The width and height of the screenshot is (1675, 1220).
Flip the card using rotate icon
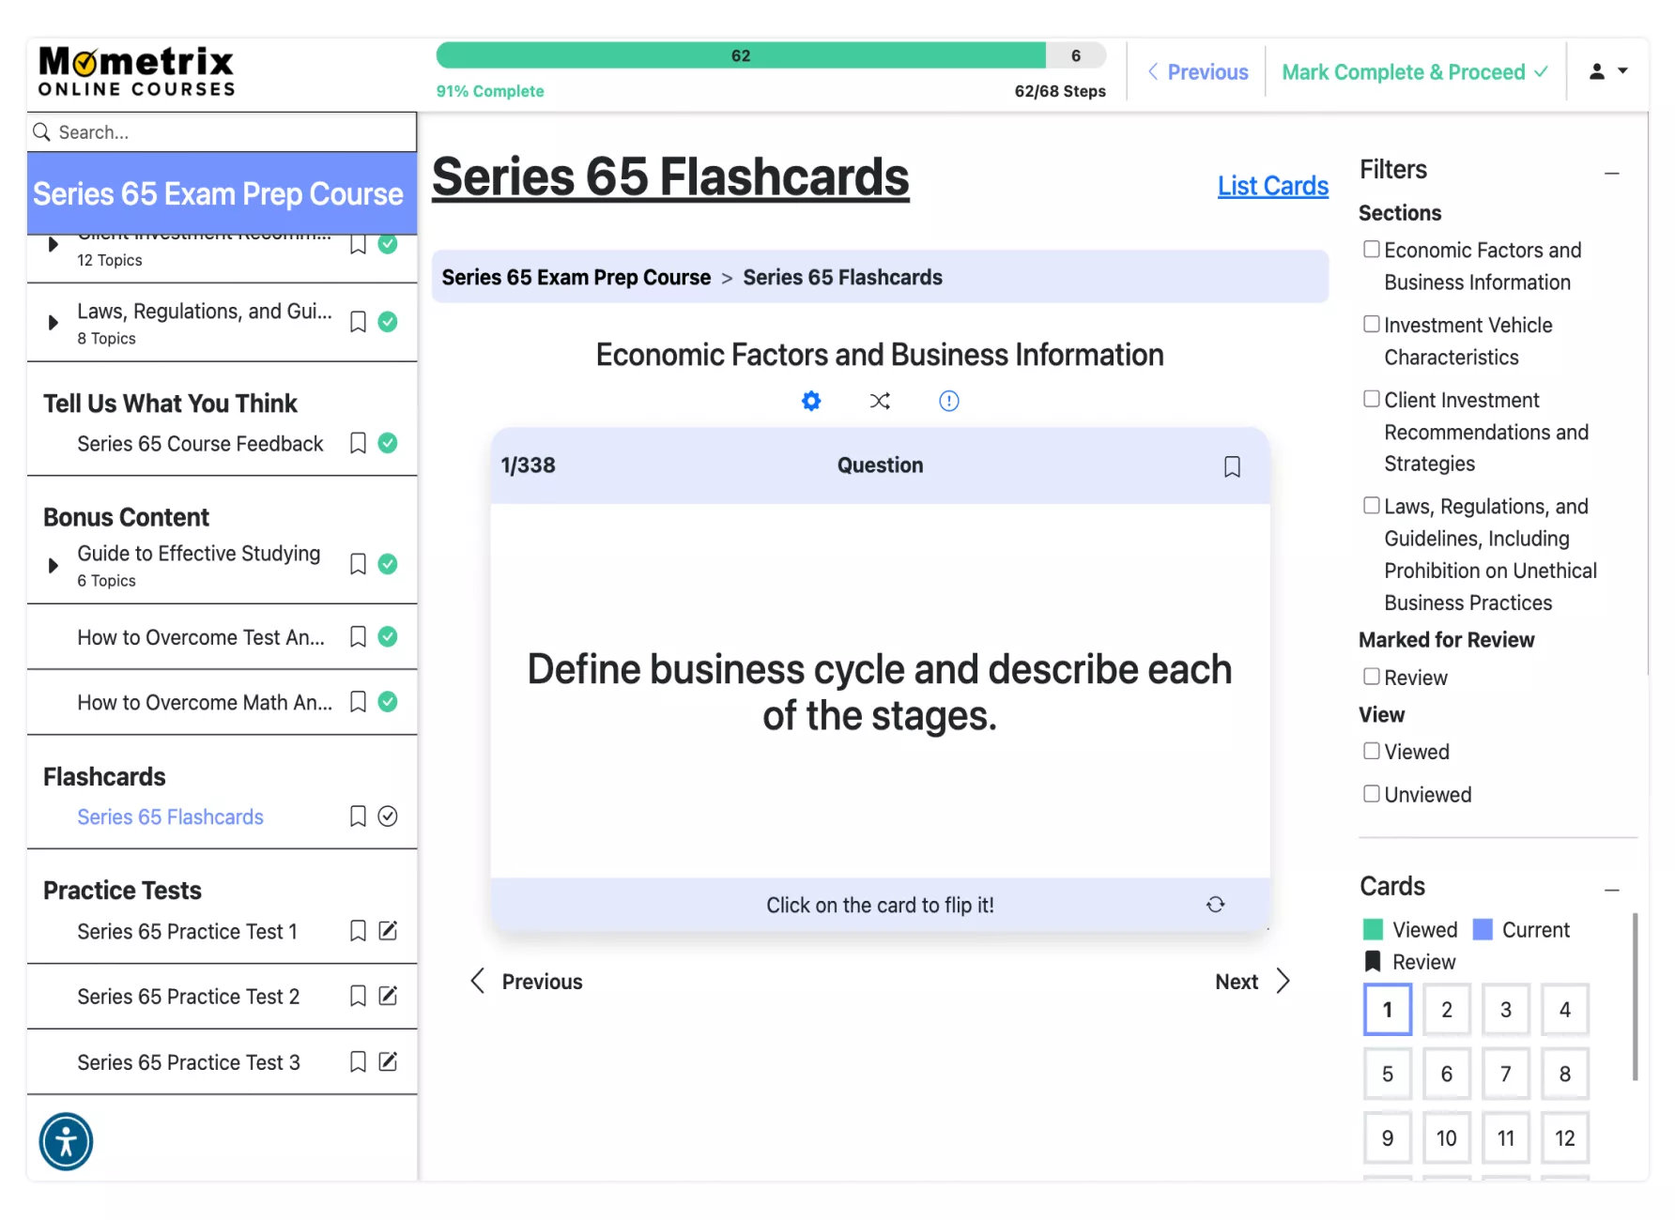(1215, 905)
